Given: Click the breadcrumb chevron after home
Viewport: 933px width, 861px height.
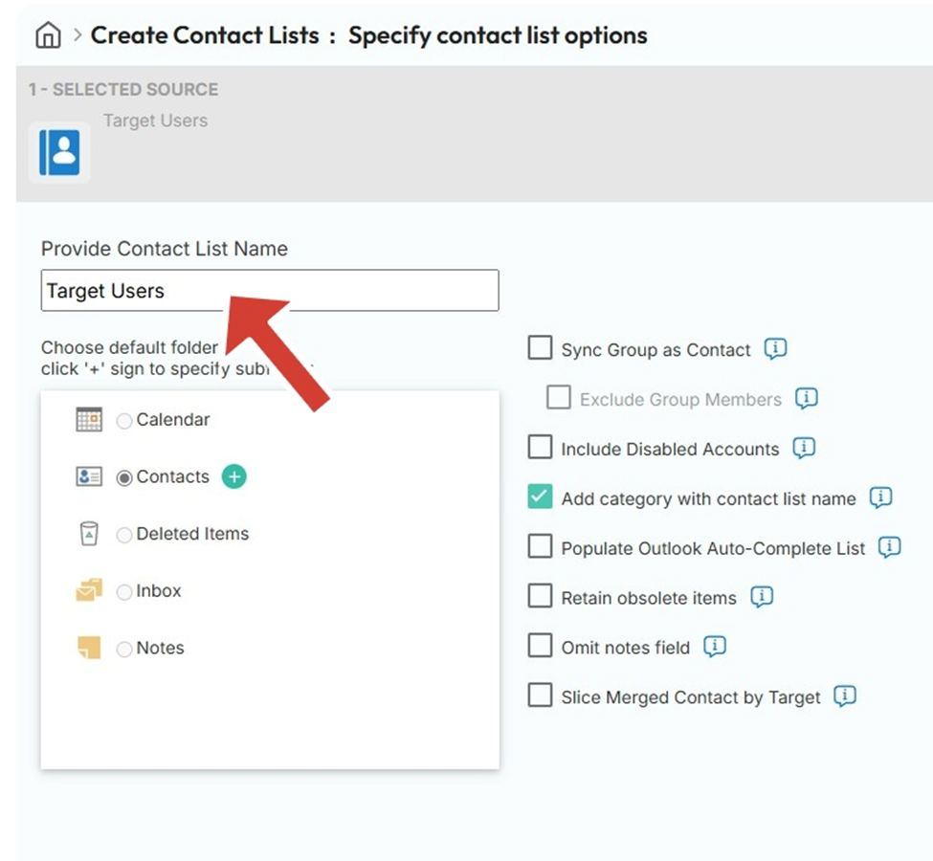Looking at the screenshot, I should pos(78,35).
